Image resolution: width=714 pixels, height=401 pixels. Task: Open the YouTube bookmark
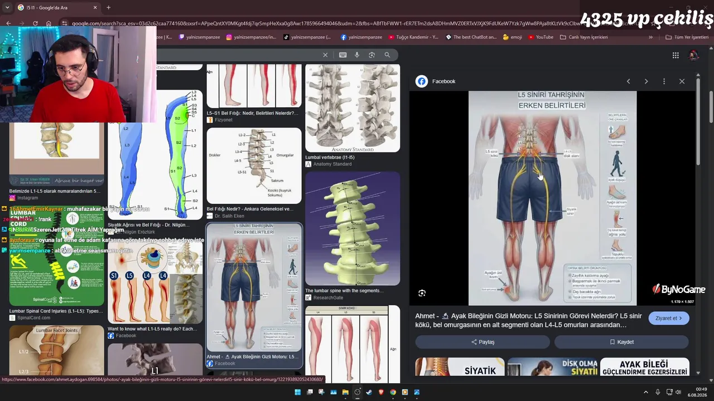tap(541, 37)
